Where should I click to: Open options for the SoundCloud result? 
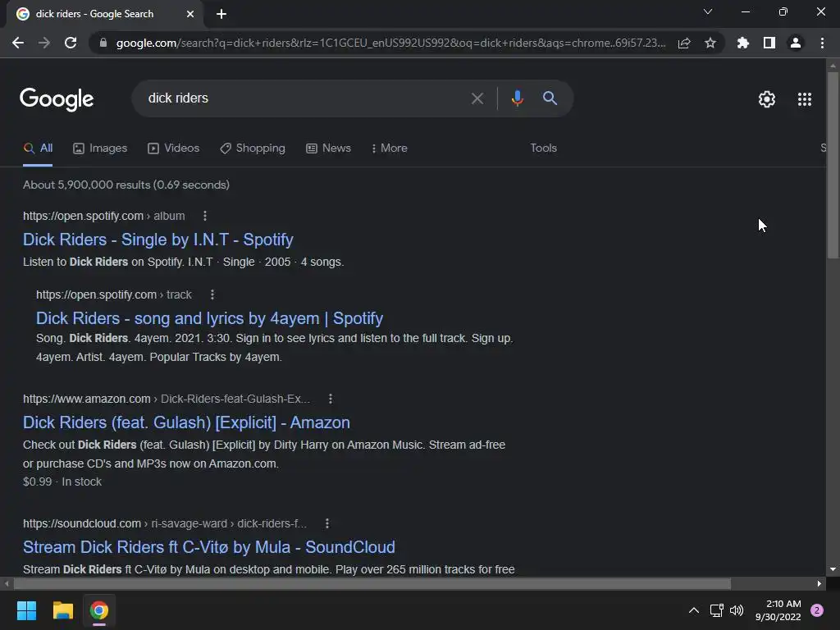326,523
